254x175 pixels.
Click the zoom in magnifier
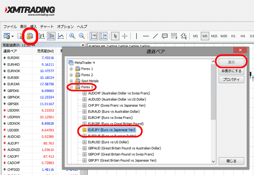point(72,36)
